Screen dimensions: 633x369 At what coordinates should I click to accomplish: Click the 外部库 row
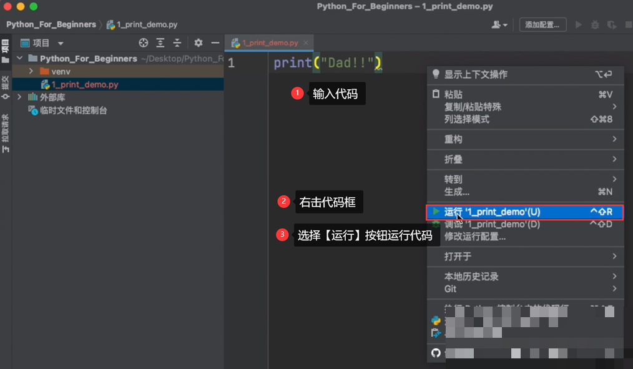pos(118,97)
